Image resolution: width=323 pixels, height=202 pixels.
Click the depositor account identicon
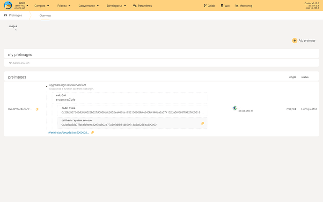[235, 108]
